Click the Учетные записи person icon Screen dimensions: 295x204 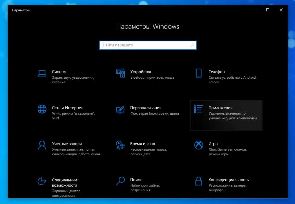click(x=42, y=145)
